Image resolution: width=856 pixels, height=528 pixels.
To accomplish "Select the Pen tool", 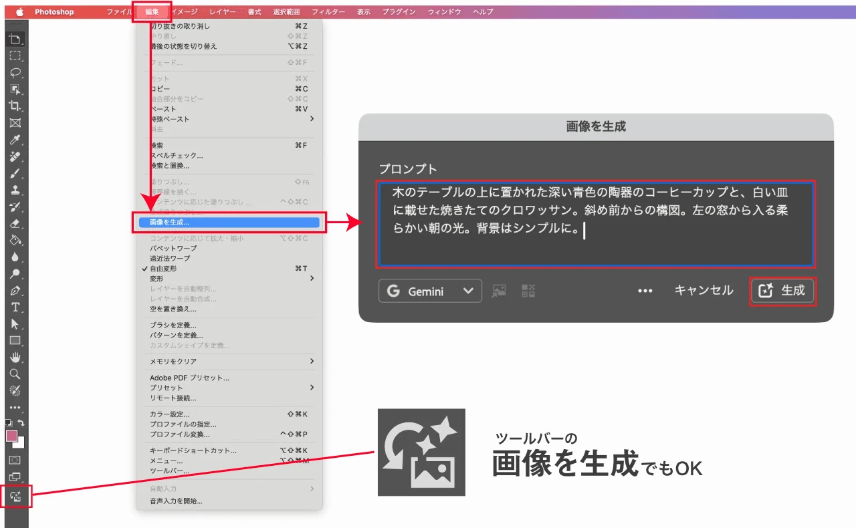I will (15, 291).
